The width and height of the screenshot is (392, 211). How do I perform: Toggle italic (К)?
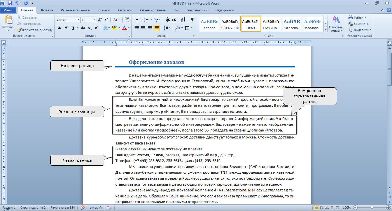click(66, 28)
